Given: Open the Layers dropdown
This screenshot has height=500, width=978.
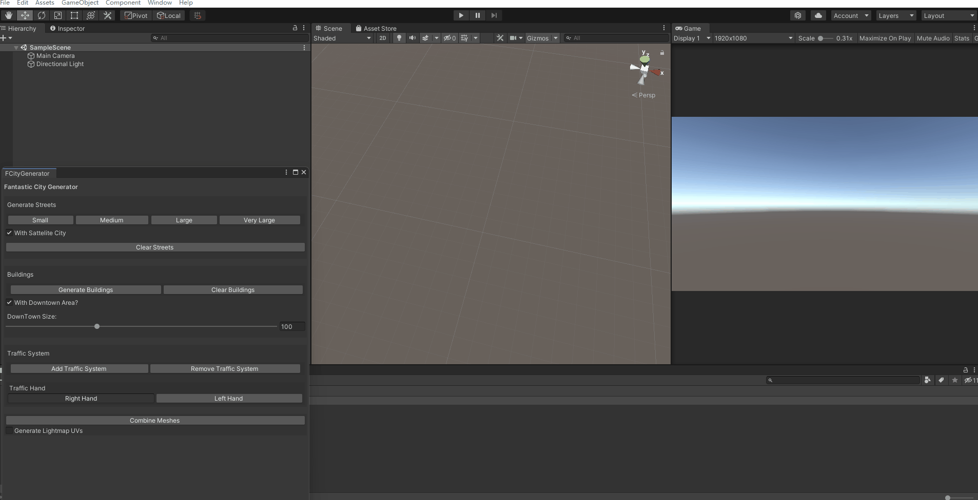Looking at the screenshot, I should point(896,15).
